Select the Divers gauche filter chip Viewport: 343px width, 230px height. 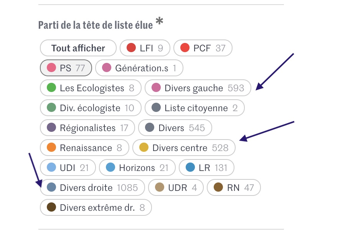198,88
